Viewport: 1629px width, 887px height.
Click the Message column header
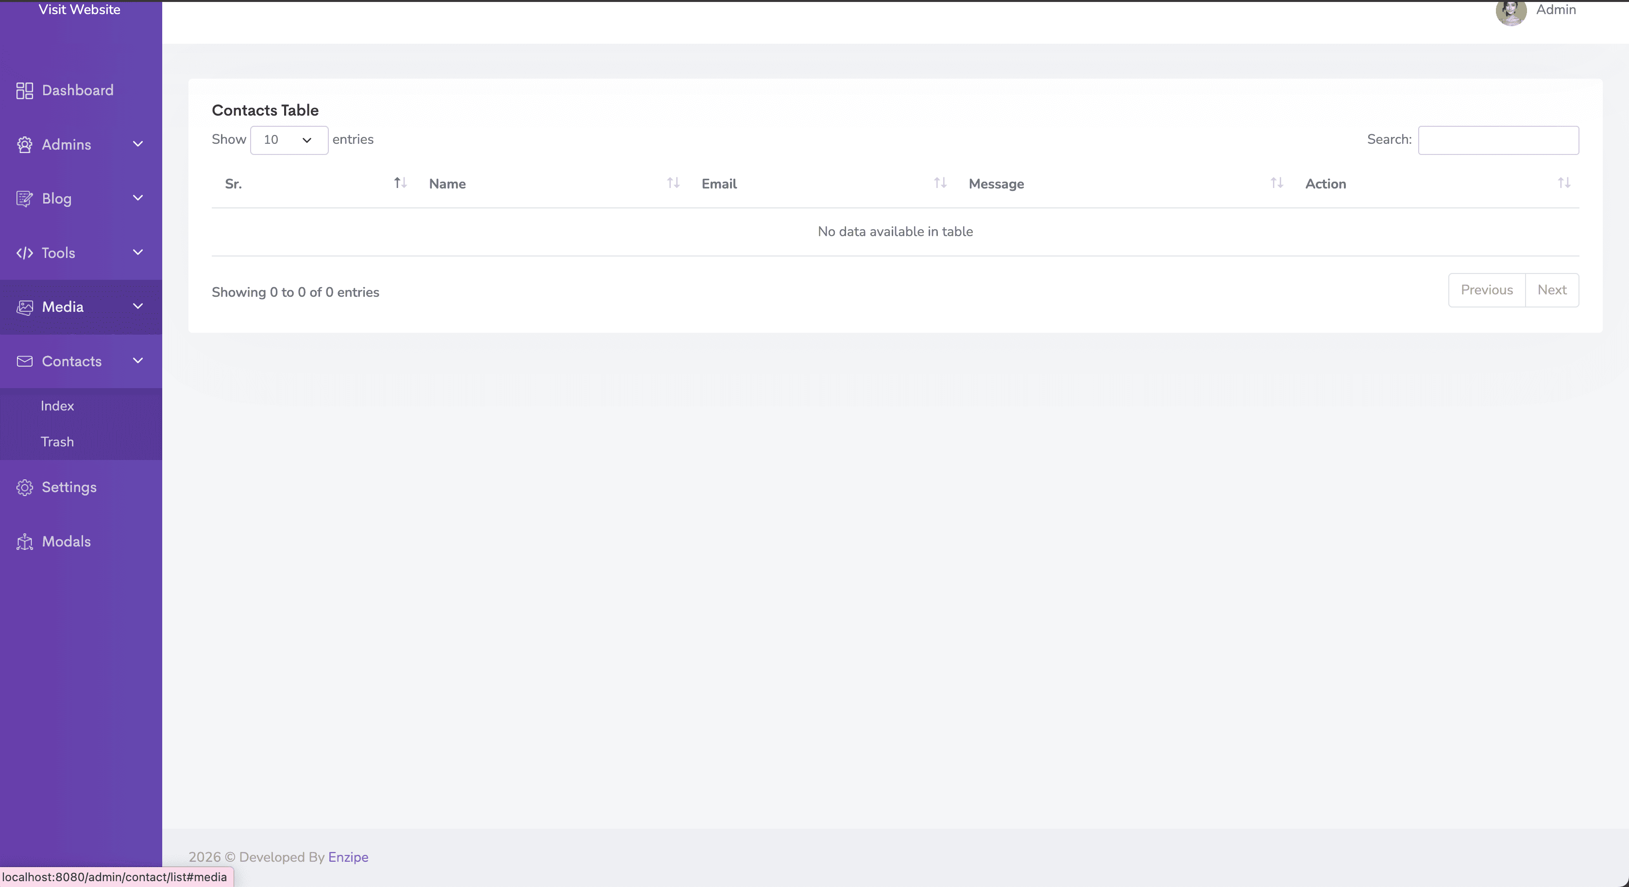pos(996,184)
